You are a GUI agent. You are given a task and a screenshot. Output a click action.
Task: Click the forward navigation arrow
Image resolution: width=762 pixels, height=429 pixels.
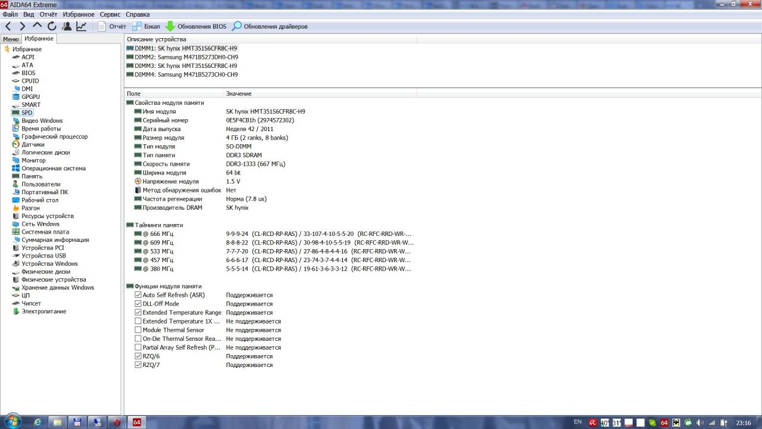(23, 26)
